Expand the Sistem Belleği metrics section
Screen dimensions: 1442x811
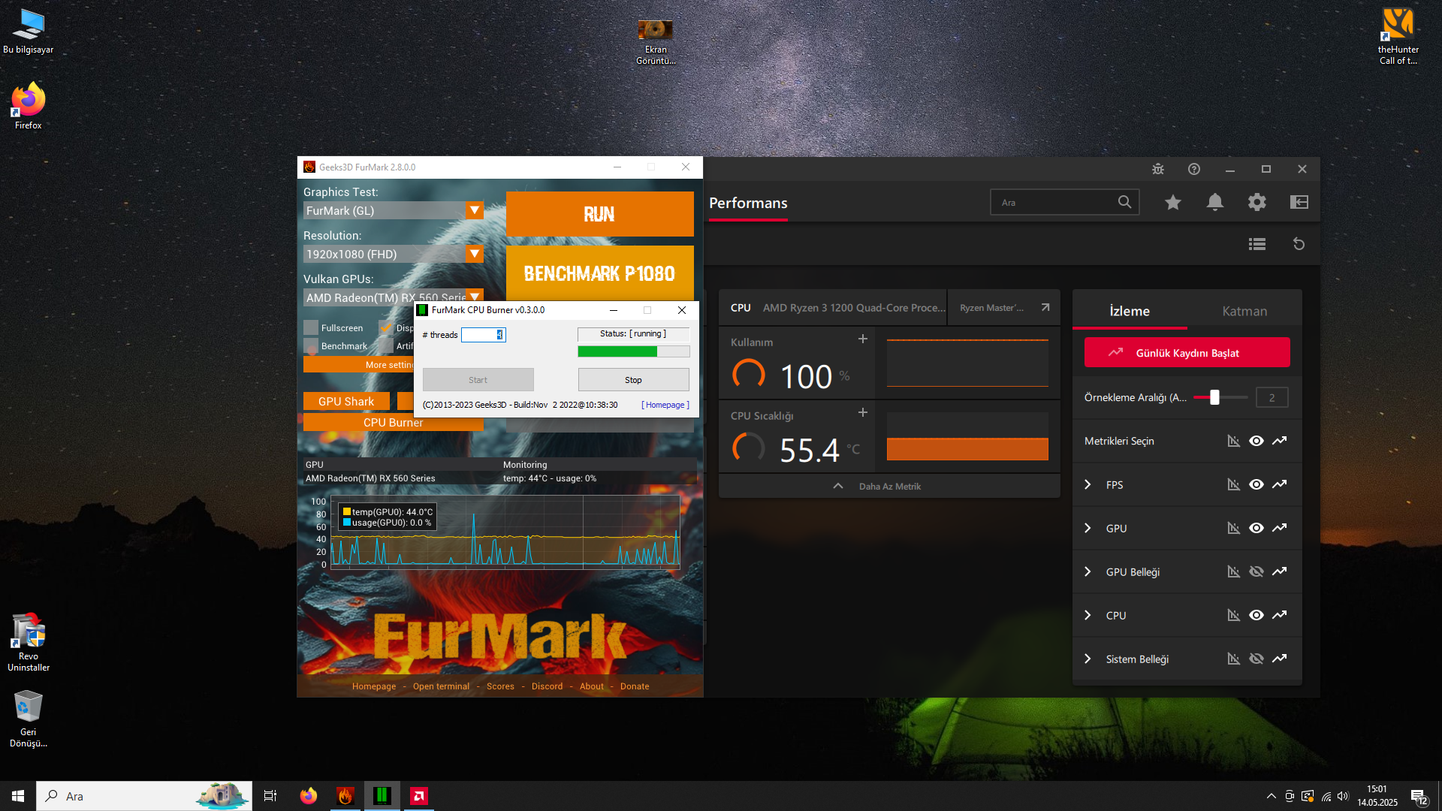[1088, 659]
